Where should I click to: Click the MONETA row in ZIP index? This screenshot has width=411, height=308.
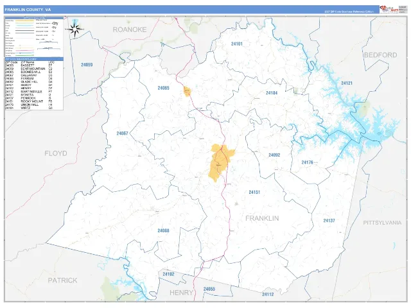coord(29,95)
